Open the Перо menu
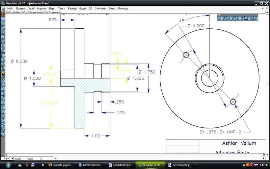Screen dimensions: 270x169 52,8
